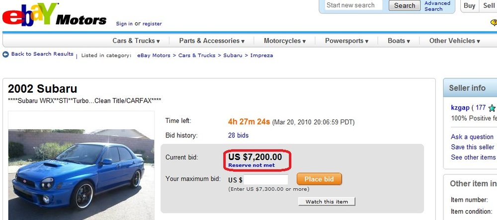Open the Boats dropdown menu
The height and width of the screenshot is (220, 497).
(399, 41)
